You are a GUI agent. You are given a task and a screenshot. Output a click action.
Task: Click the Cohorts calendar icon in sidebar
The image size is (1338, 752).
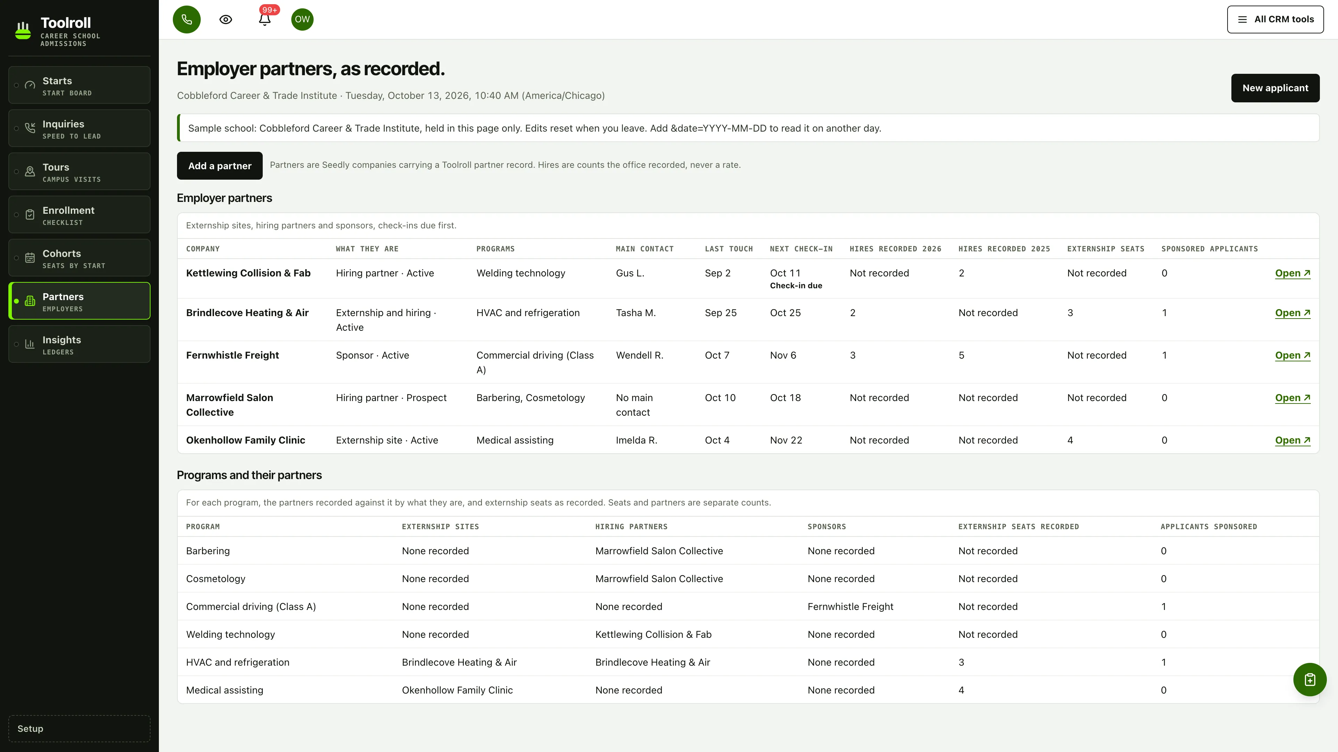pyautogui.click(x=30, y=257)
